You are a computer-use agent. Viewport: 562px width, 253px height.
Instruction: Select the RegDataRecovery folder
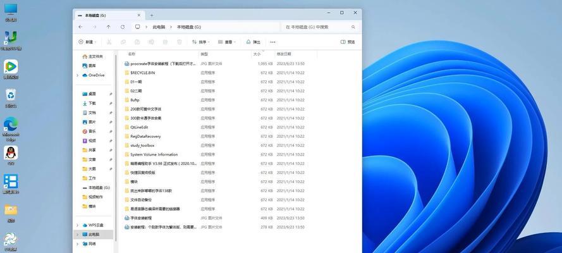pyautogui.click(x=142, y=136)
